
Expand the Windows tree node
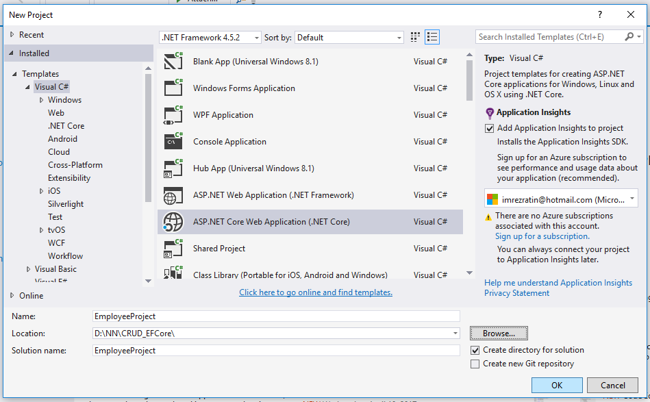click(x=41, y=100)
